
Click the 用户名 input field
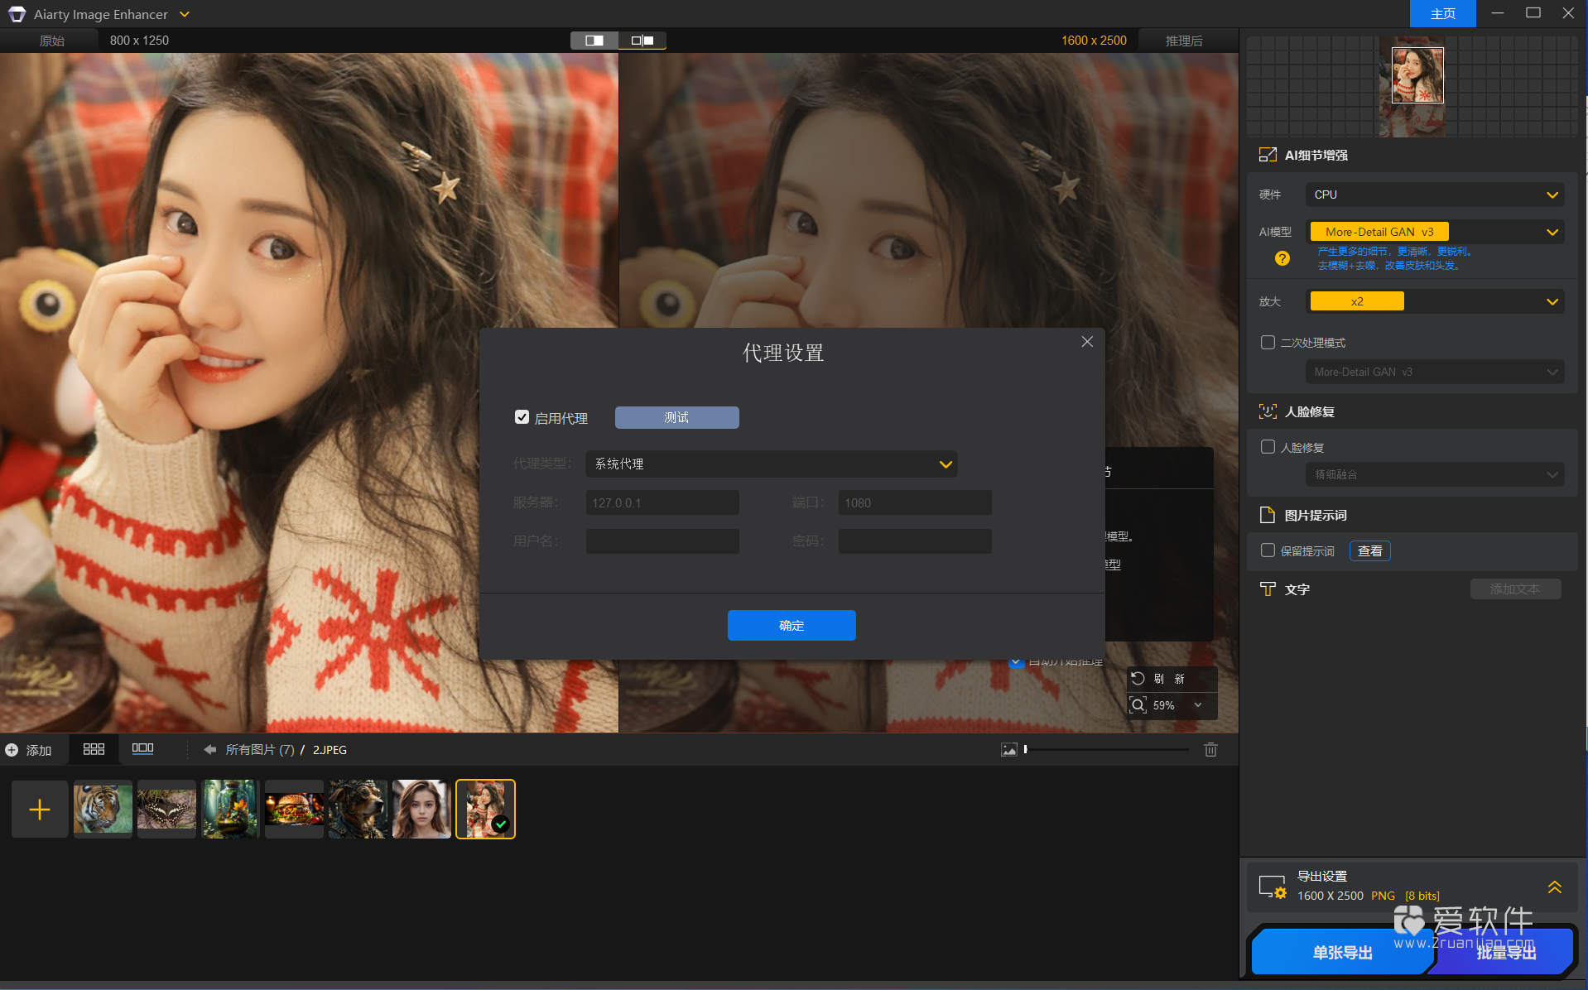pyautogui.click(x=662, y=541)
